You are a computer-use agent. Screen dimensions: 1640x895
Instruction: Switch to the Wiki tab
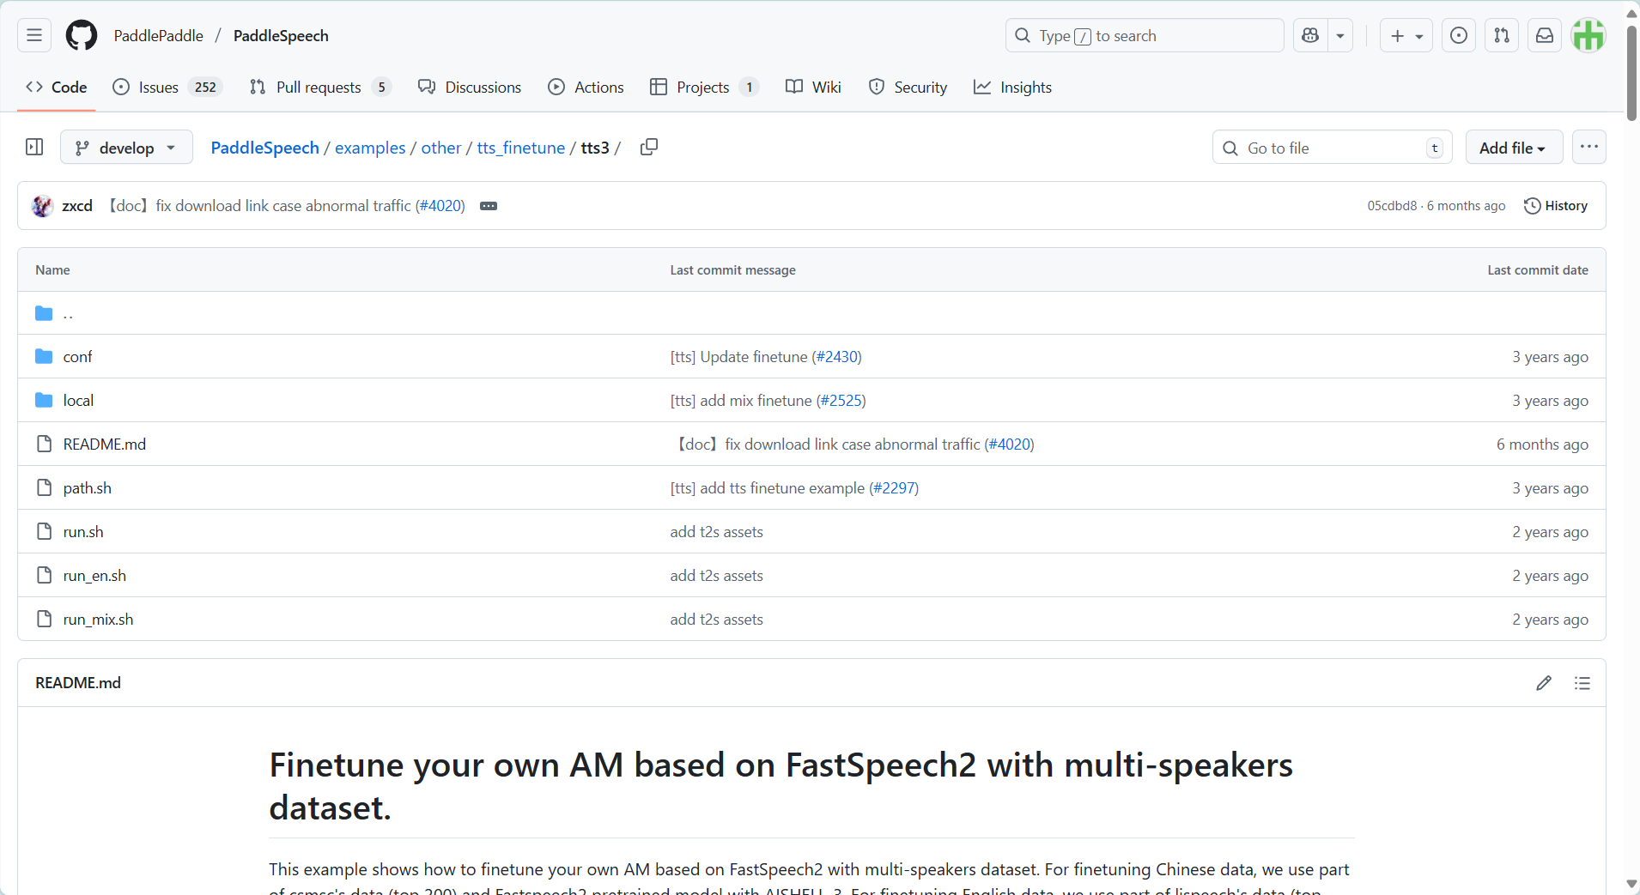813,87
